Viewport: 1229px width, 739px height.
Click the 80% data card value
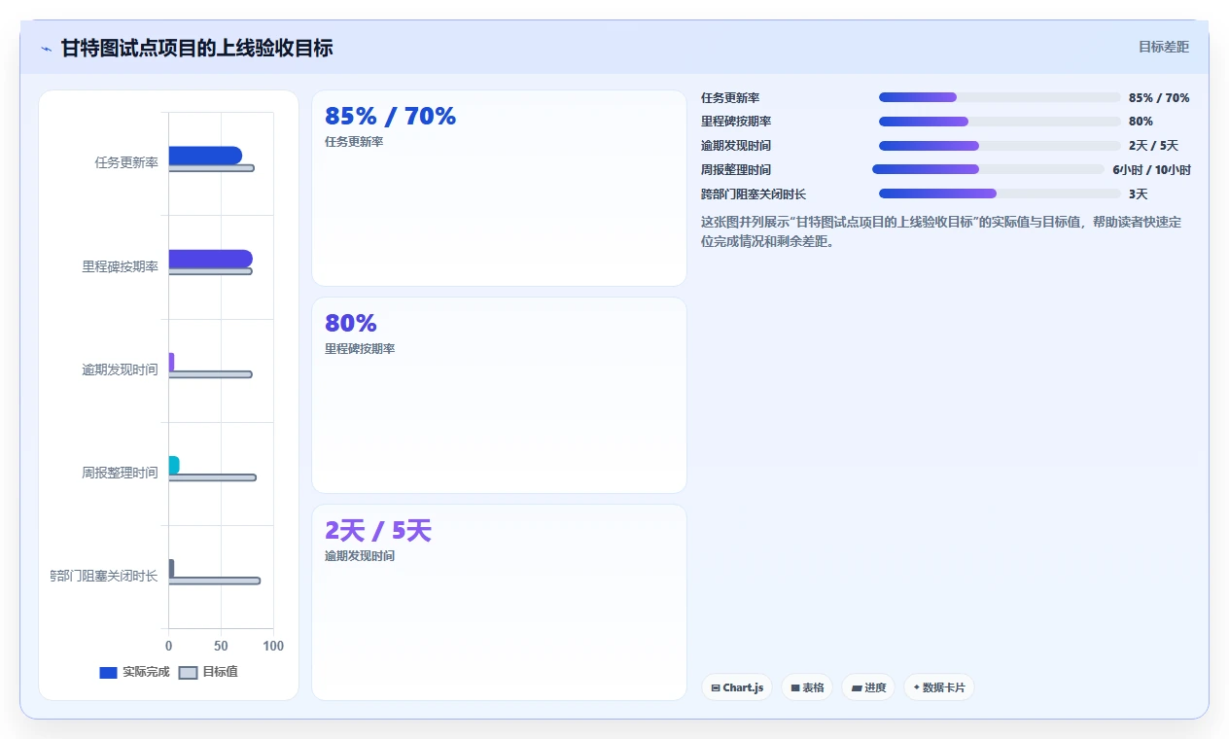351,324
